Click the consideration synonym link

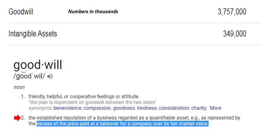(x=174, y=108)
